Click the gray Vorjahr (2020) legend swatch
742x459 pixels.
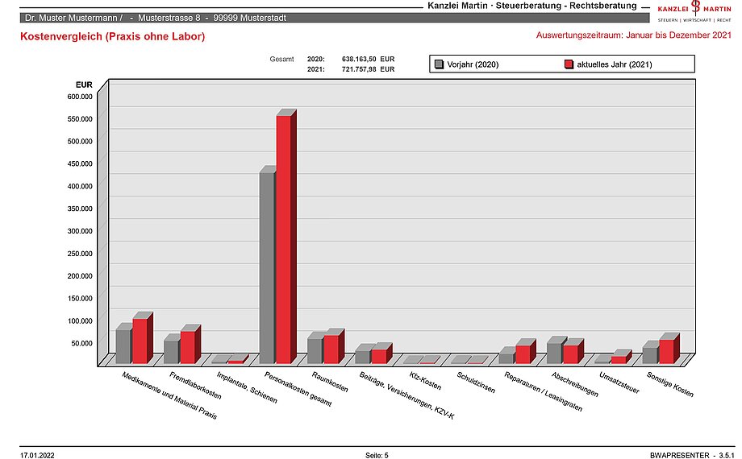(x=439, y=64)
